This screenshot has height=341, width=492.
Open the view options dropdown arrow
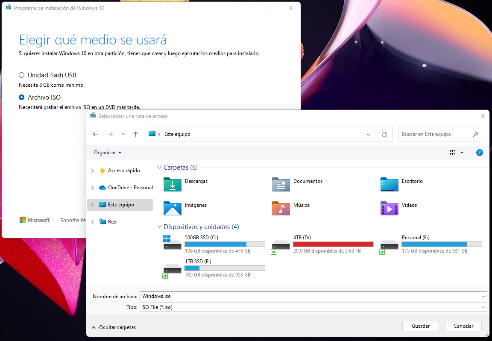462,153
